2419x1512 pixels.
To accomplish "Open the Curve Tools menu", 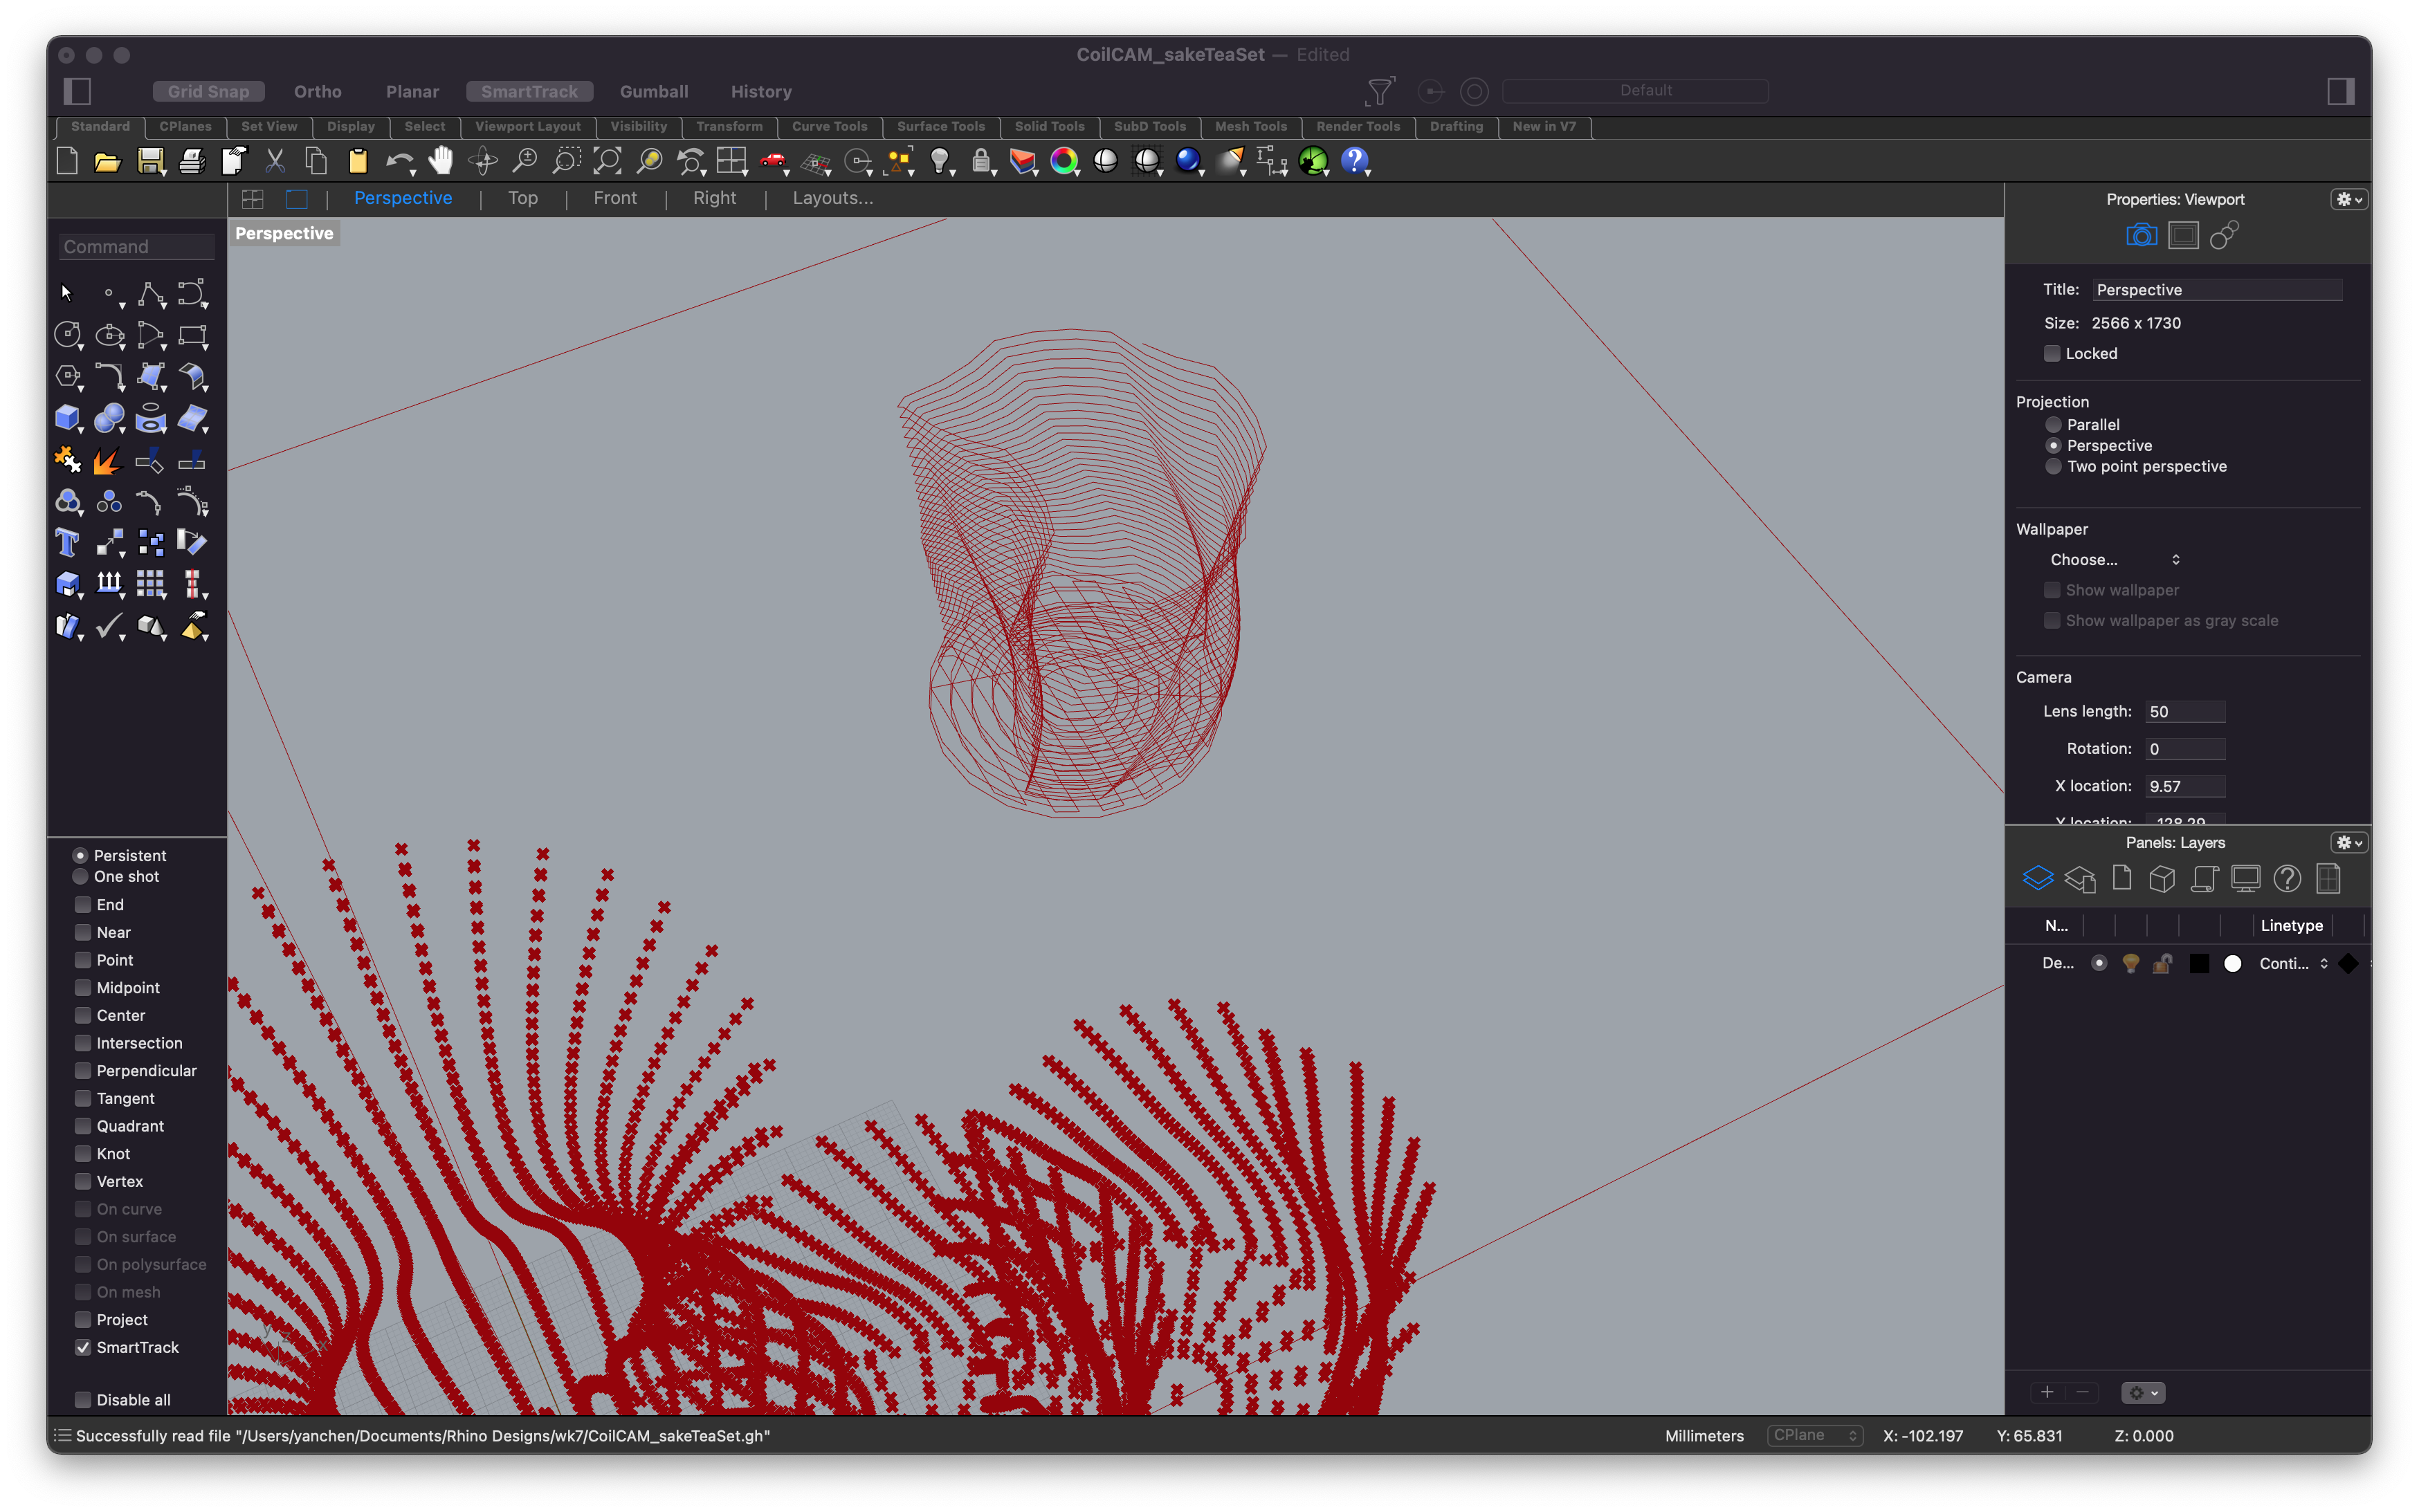I will point(830,127).
